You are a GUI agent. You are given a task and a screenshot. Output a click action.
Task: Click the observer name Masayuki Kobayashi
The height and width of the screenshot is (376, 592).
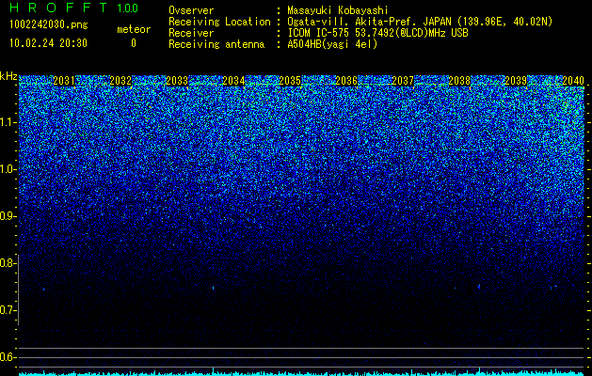[338, 10]
